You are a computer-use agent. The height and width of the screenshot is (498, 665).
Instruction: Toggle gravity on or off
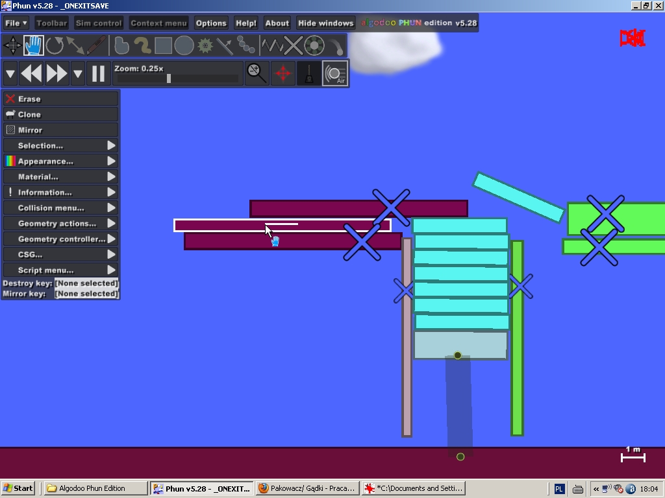tap(308, 73)
